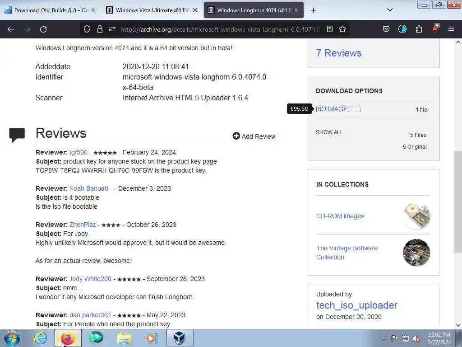This screenshot has width=462, height=347.
Task: Click the Action Center flag icon
Action: coord(394,338)
